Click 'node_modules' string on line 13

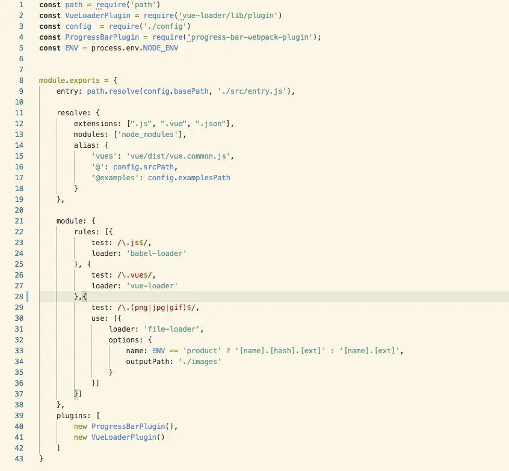point(147,135)
